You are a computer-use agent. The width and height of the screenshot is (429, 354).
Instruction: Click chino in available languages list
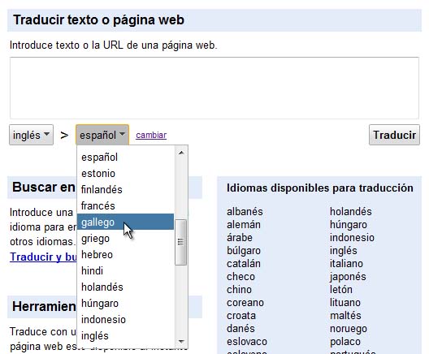pyautogui.click(x=239, y=290)
